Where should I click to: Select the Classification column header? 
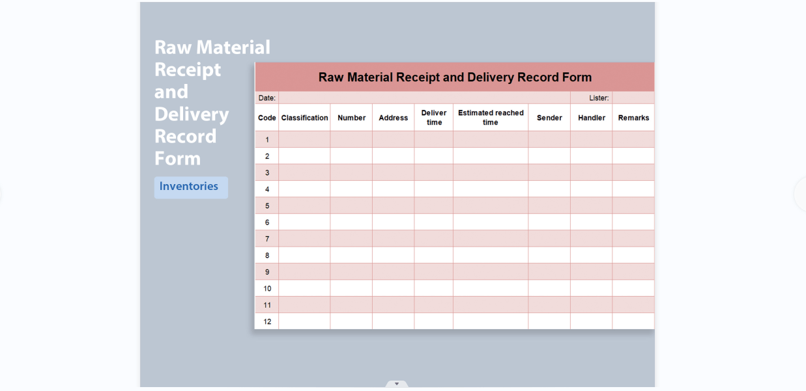click(x=304, y=118)
